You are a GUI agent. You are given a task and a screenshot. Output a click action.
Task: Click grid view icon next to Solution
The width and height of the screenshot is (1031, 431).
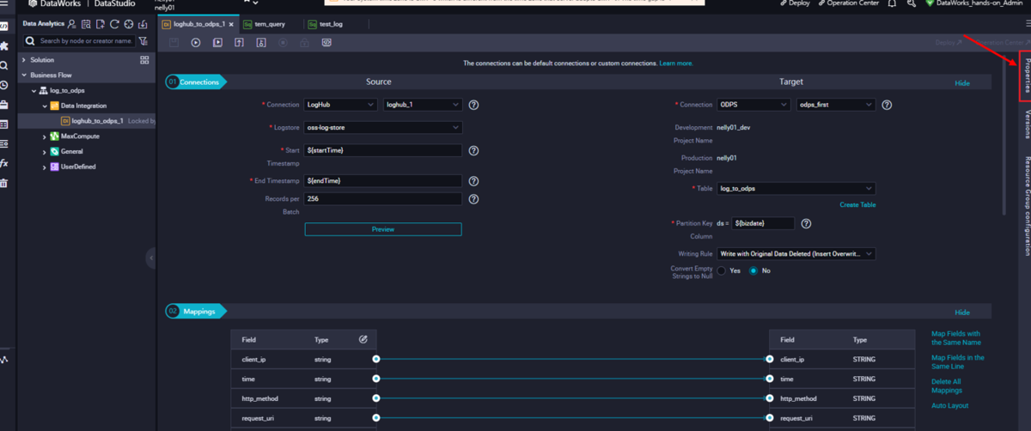point(144,60)
